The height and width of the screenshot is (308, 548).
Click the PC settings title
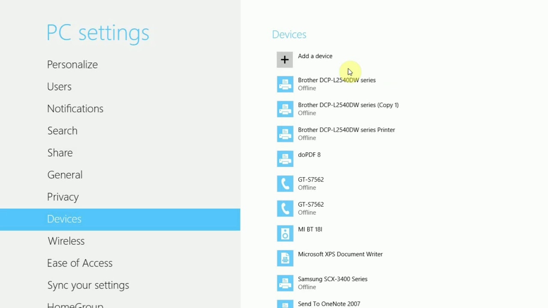[98, 33]
